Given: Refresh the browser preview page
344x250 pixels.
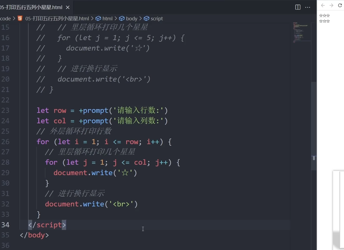Looking at the screenshot, I should point(340,5).
